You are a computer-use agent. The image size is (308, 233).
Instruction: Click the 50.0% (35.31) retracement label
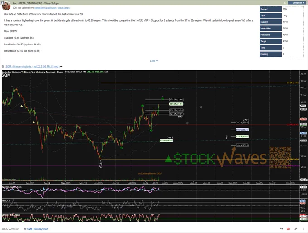coord(242,130)
